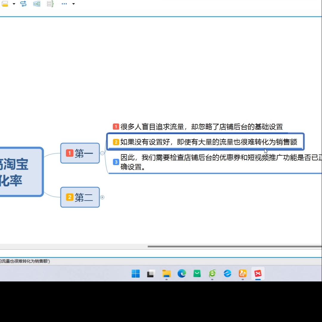Click the orange priority 2 marker on 第二

point(69,197)
